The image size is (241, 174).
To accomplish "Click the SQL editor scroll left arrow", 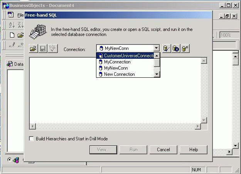I will point(33,126).
